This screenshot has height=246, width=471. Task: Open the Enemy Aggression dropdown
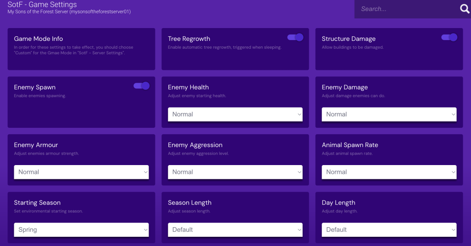point(235,172)
